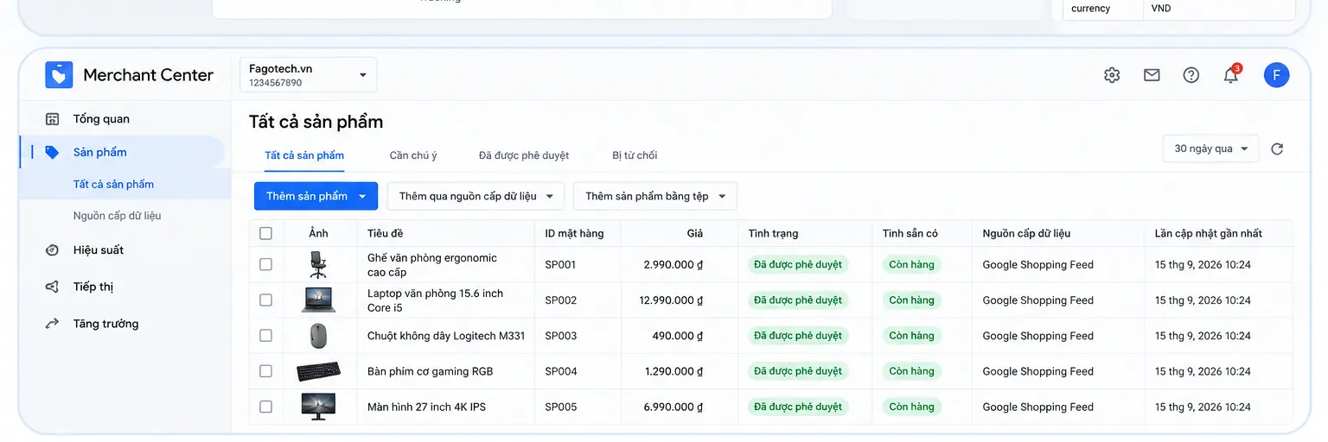Open the 27 inch monitor thumbnail
The image size is (1328, 442).
tap(318, 407)
